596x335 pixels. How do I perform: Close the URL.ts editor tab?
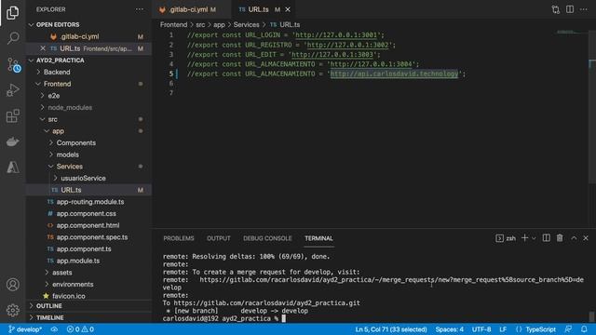point(288,9)
